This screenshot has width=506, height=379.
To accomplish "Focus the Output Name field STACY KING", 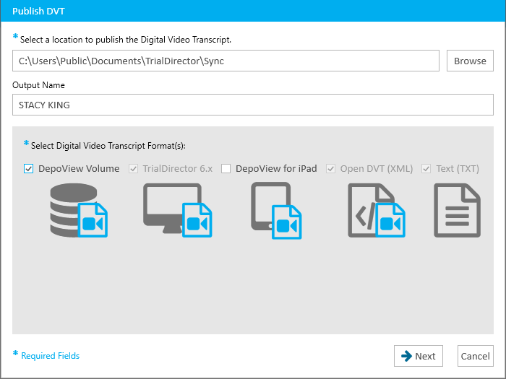I will (253, 105).
